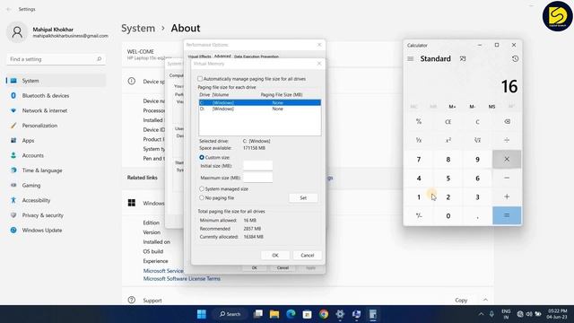Click the square root key
The height and width of the screenshot is (323, 574).
pos(477,140)
